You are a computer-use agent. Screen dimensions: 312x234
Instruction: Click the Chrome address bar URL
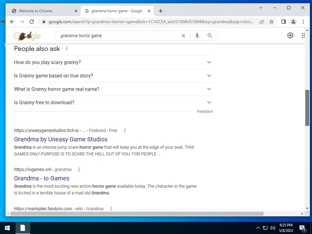coord(151,22)
